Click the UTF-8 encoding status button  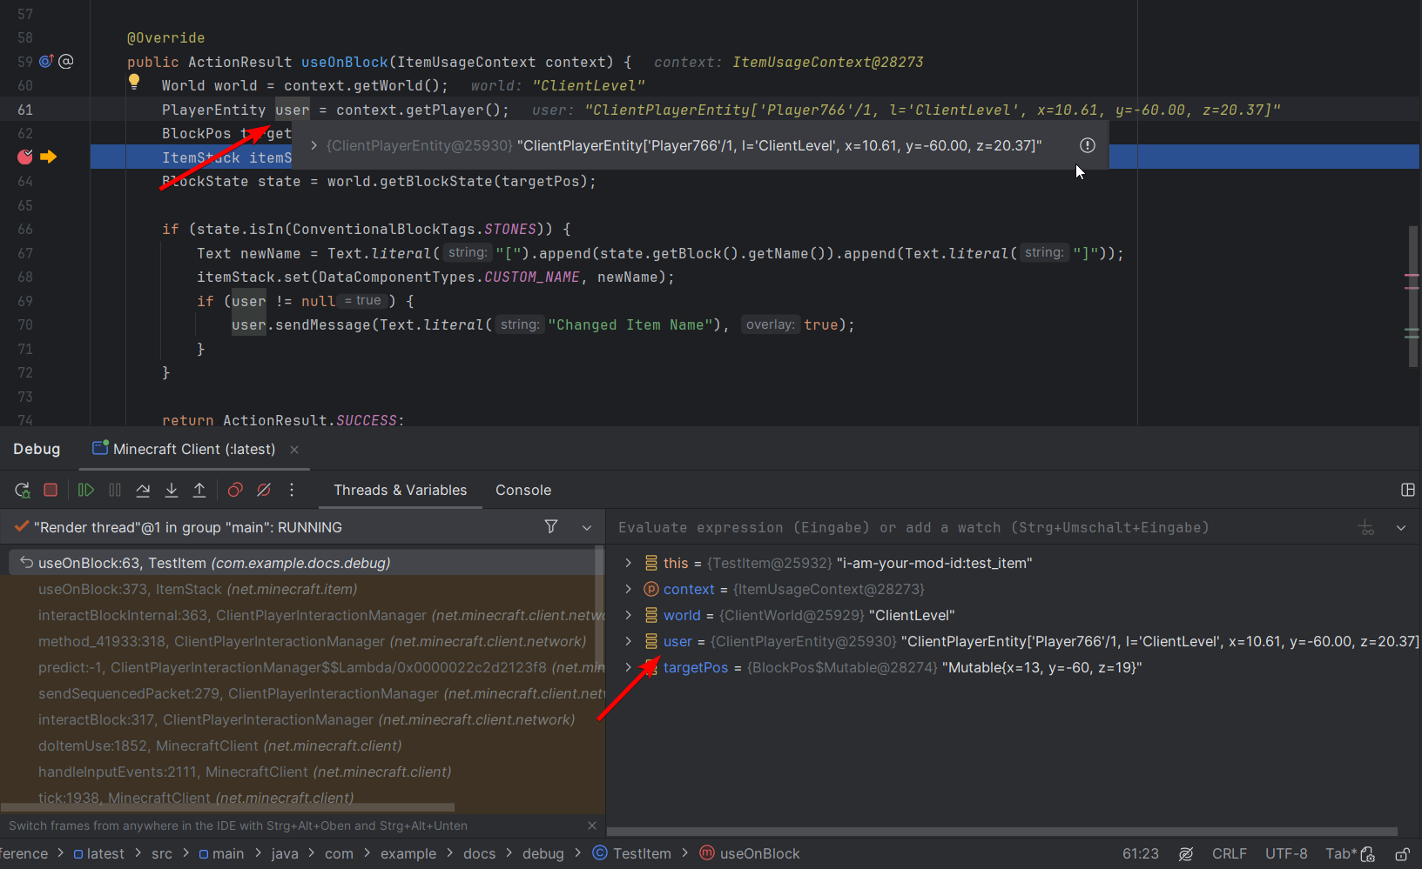[1285, 853]
